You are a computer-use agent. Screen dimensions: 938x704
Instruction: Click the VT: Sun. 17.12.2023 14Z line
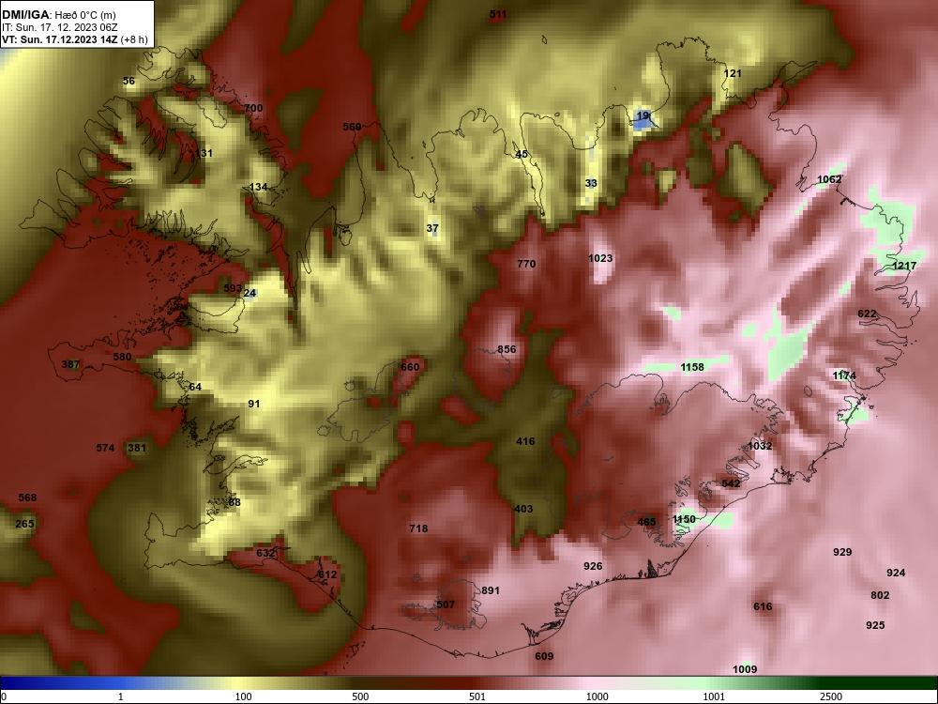75,39
